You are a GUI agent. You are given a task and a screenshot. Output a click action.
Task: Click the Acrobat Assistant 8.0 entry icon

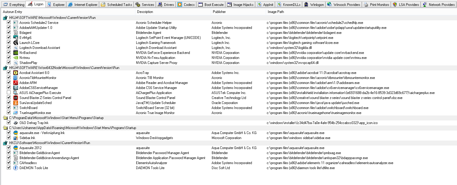[16, 73]
